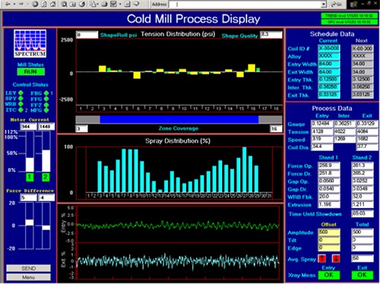Toggle the FBG control status indicator
Viewport: 380px width, 284px height.
pos(46,93)
